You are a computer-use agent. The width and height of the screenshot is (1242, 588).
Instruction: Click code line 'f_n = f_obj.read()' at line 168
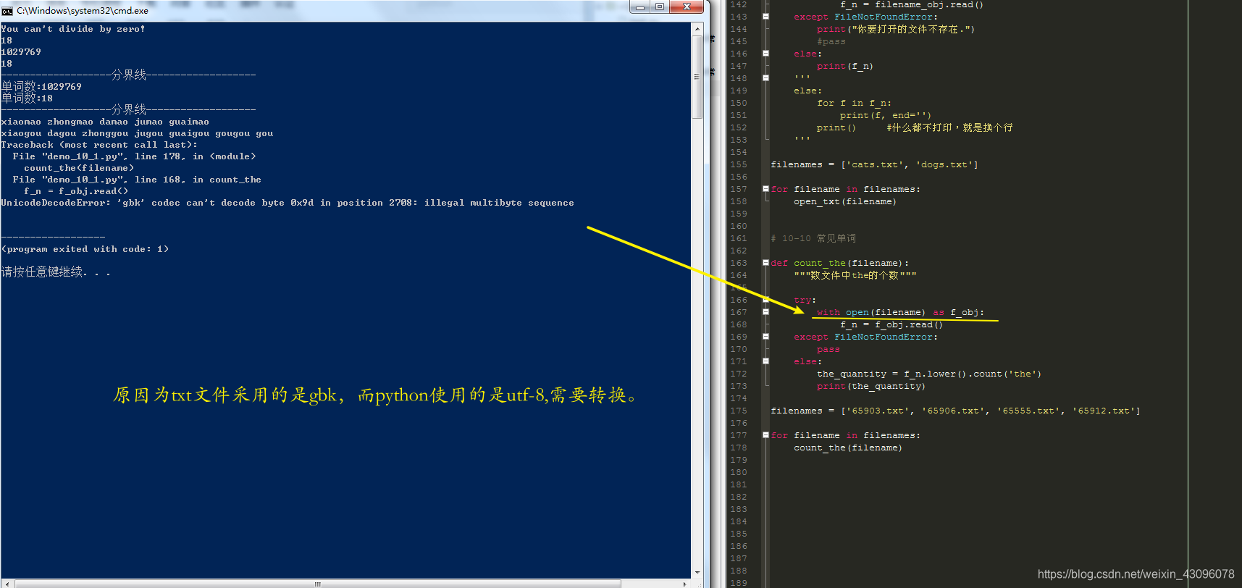(891, 324)
